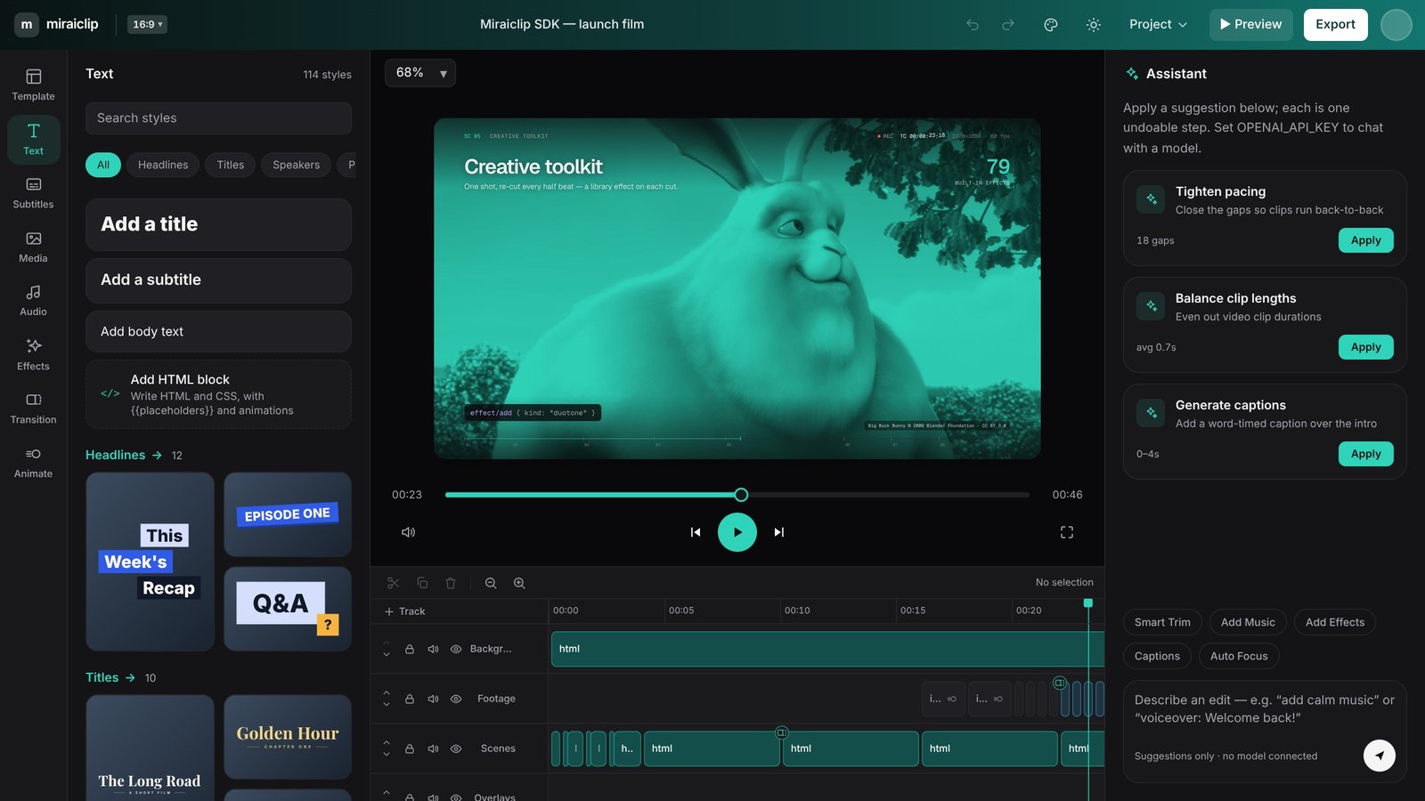1425x801 pixels.
Task: Select the Speakers filter chip
Action: click(x=296, y=165)
